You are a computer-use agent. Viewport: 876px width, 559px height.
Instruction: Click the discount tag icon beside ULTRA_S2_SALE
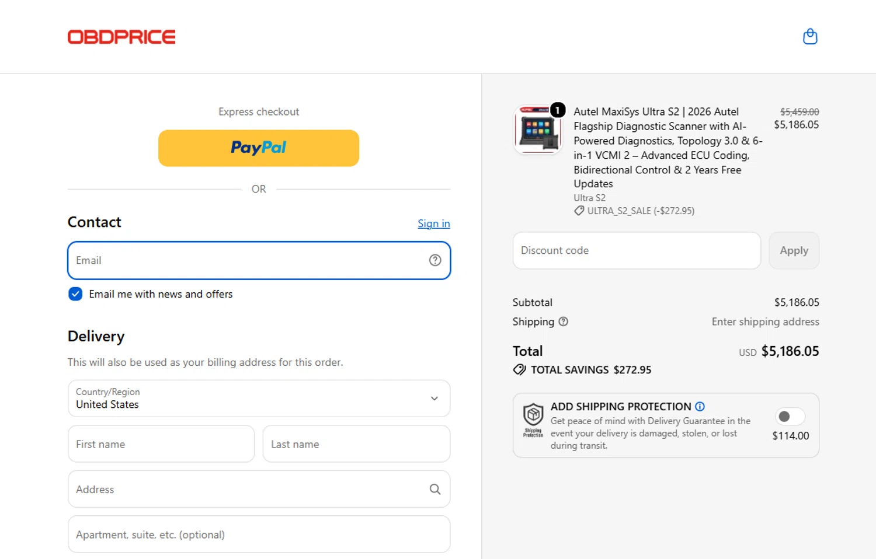(x=579, y=211)
